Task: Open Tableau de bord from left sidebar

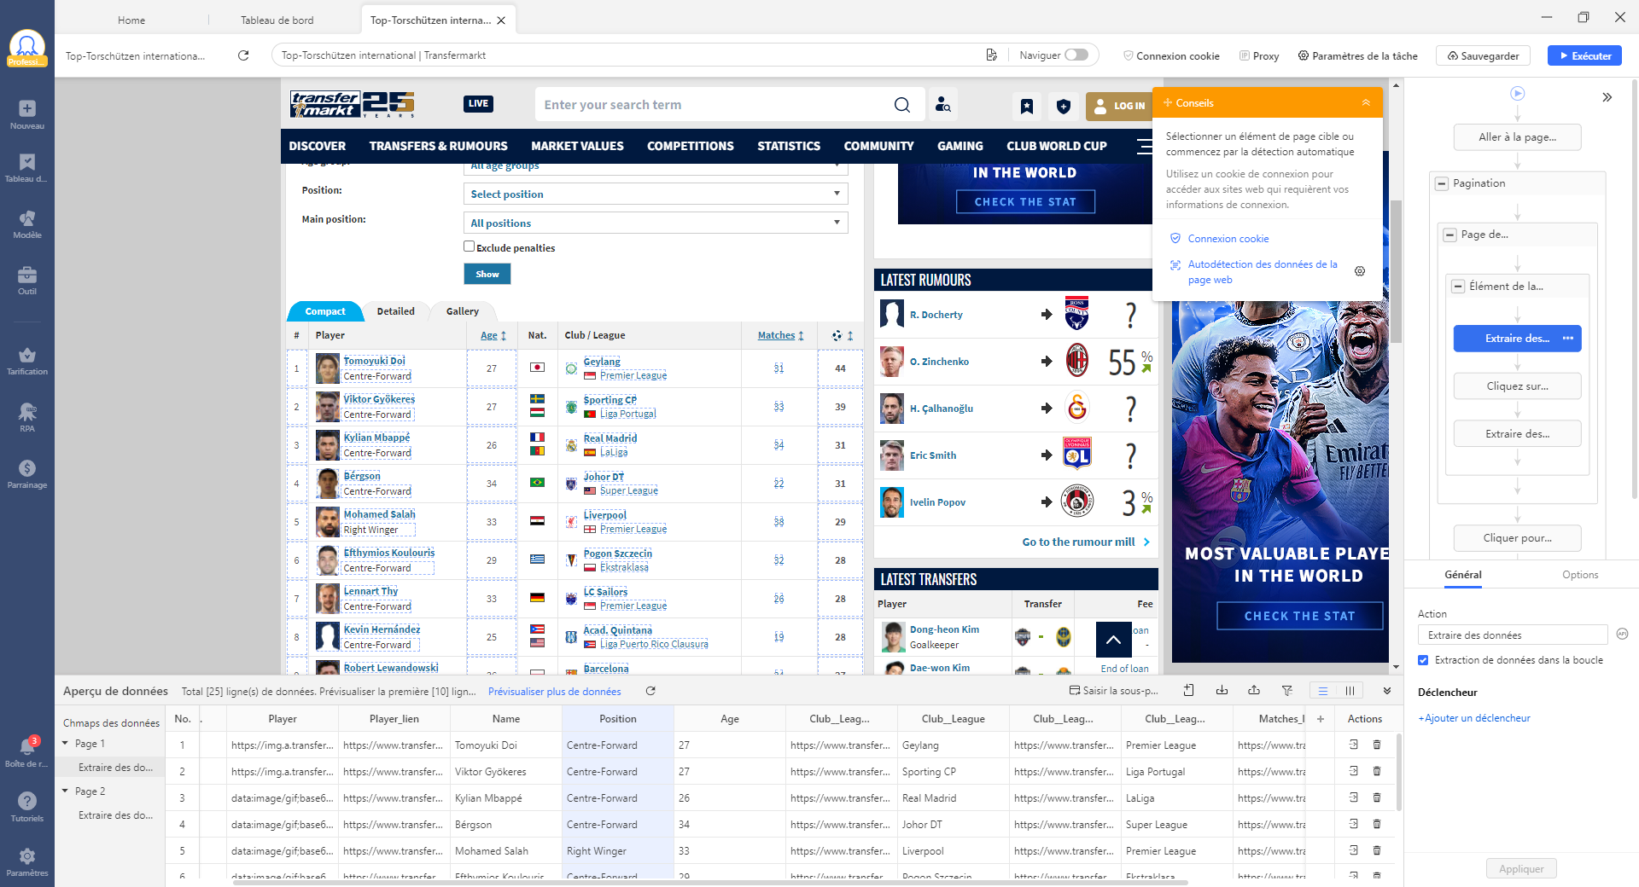Action: tap(27, 168)
